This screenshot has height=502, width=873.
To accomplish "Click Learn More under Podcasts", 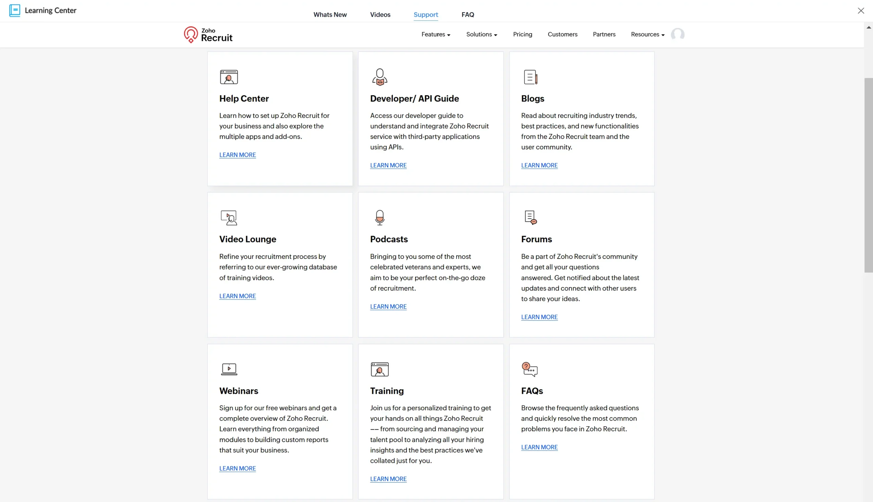I will pos(388,306).
